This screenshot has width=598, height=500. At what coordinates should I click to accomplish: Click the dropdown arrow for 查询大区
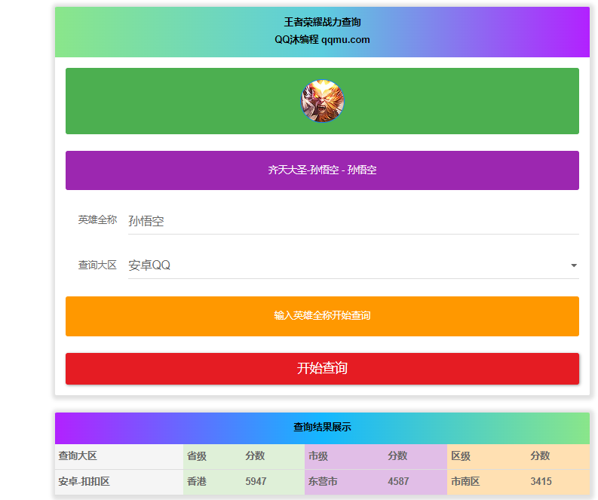pyautogui.click(x=573, y=265)
